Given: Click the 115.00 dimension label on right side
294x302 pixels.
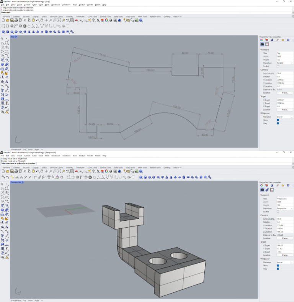Looking at the screenshot, I should click(229, 113).
